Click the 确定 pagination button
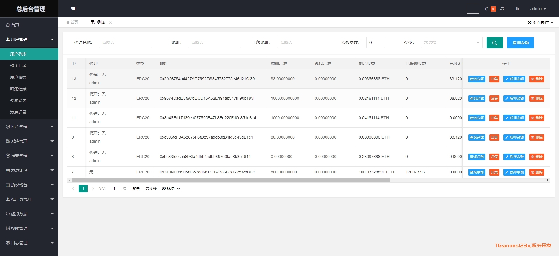The width and height of the screenshot is (559, 256). [x=136, y=189]
